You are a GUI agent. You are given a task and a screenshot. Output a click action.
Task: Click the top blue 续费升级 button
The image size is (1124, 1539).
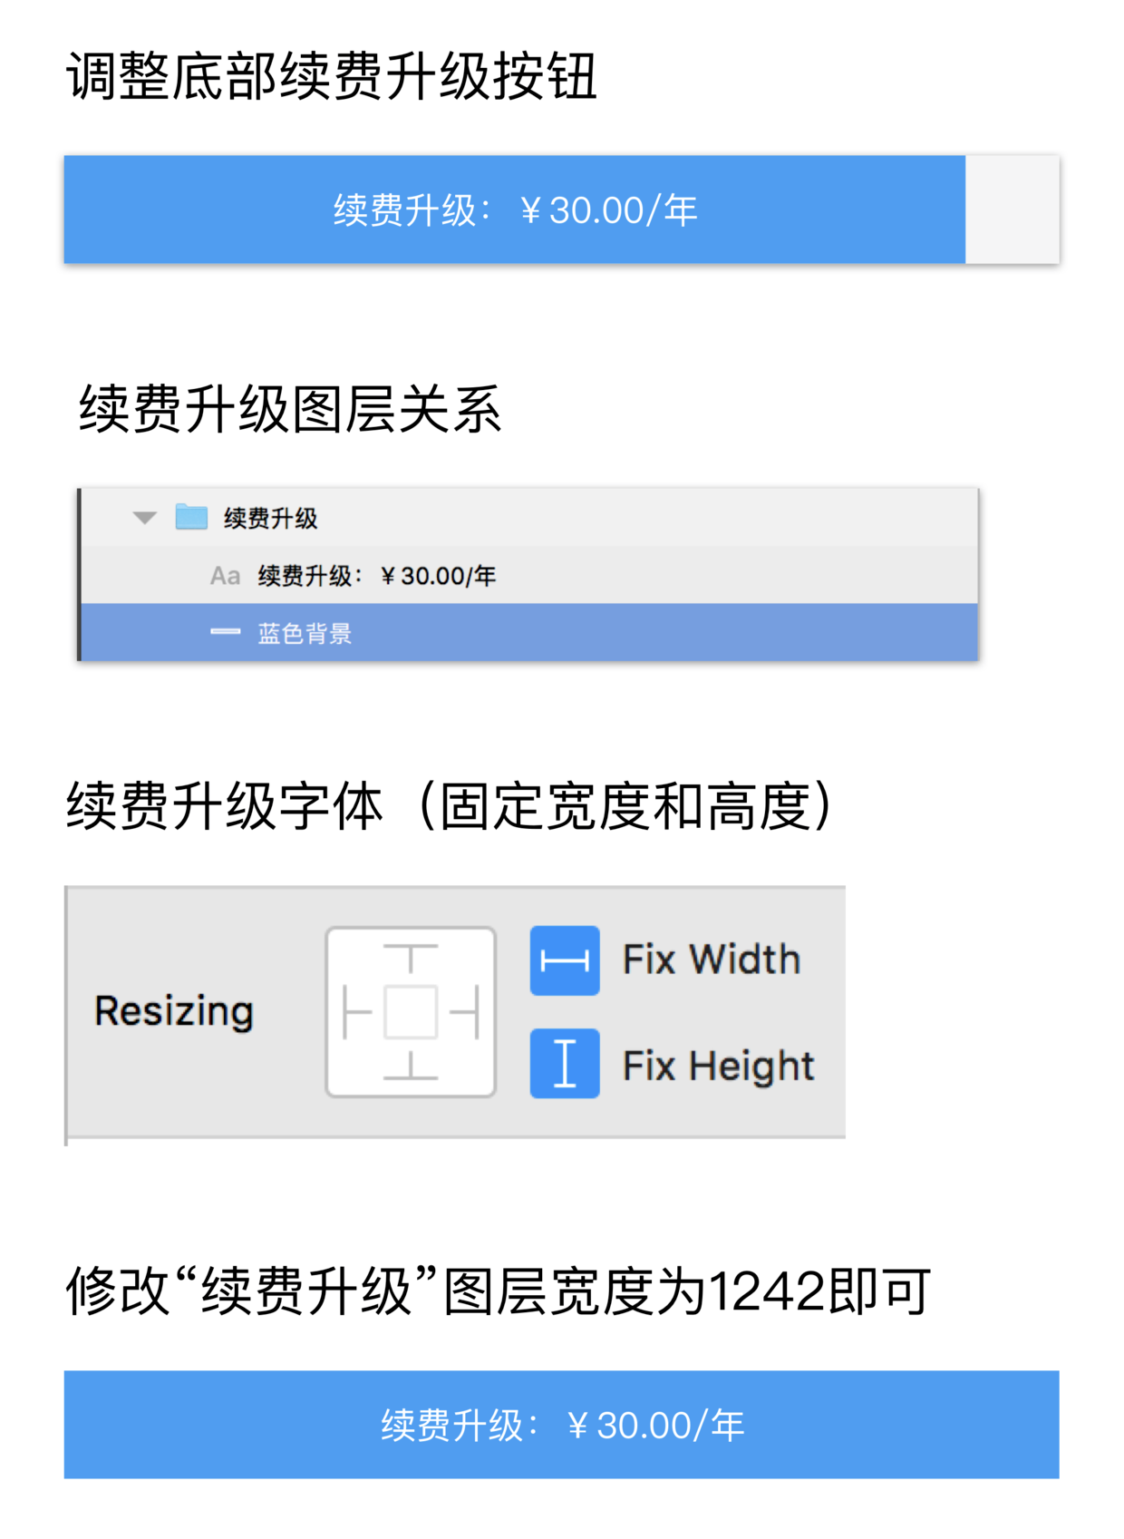[514, 209]
